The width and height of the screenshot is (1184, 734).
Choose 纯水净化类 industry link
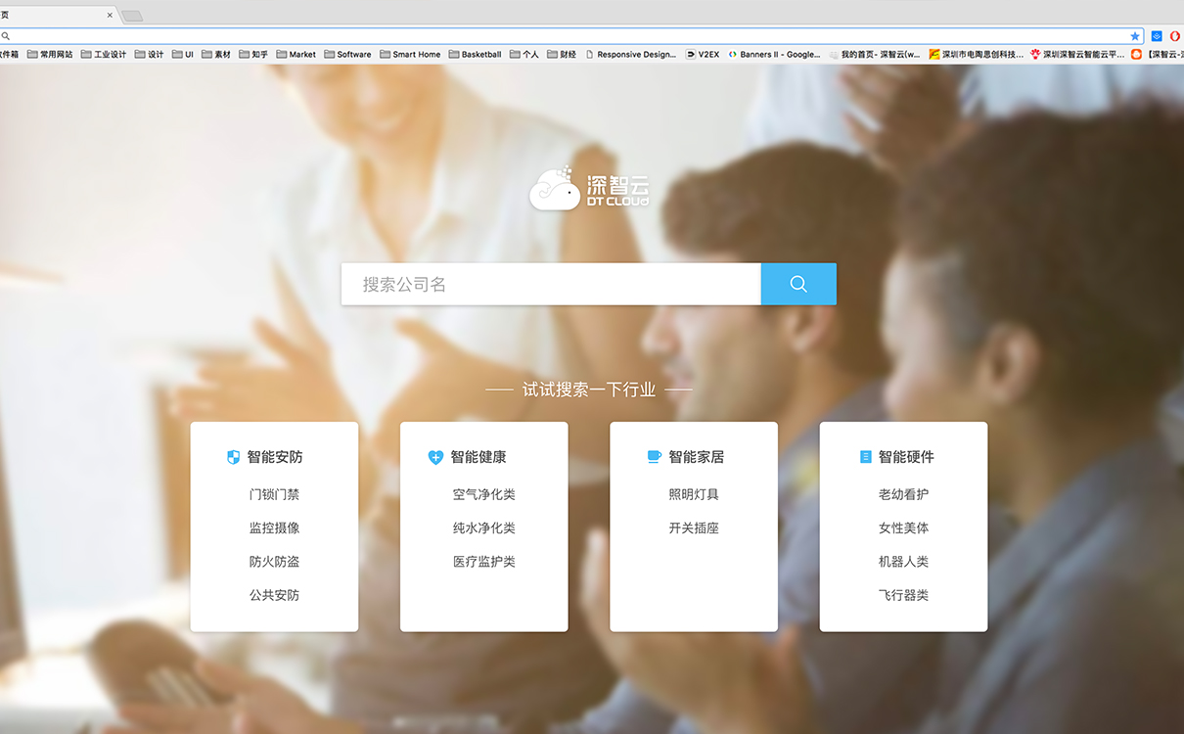[x=484, y=528]
